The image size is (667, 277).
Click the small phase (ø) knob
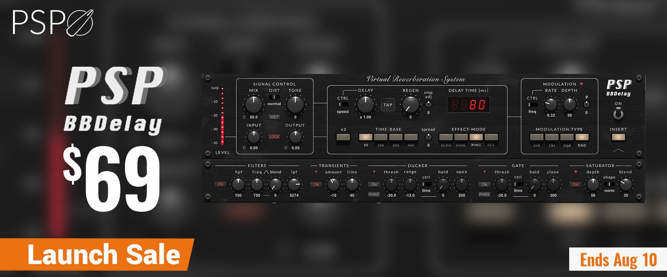(x=587, y=105)
